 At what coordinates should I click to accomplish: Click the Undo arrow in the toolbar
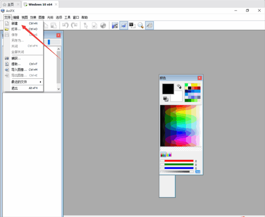click(x=65, y=26)
